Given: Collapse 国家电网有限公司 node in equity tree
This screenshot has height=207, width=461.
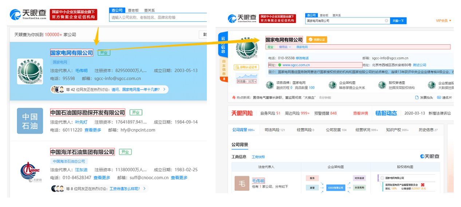Looking at the screenshot, I should (382, 178).
